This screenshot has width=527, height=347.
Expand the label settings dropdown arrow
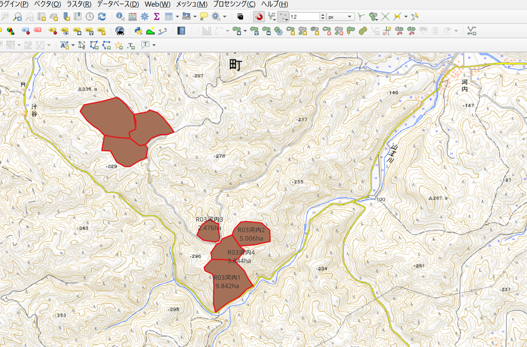(x=73, y=45)
